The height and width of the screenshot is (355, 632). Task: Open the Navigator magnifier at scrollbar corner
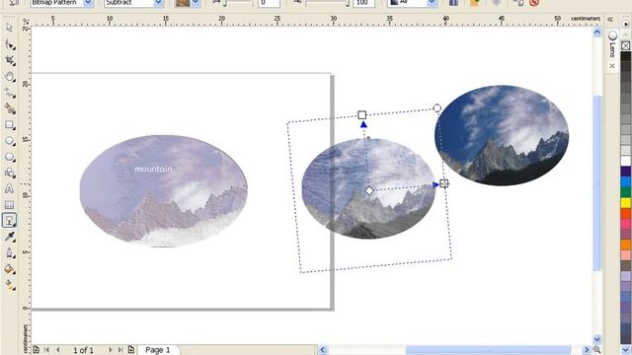click(x=596, y=350)
